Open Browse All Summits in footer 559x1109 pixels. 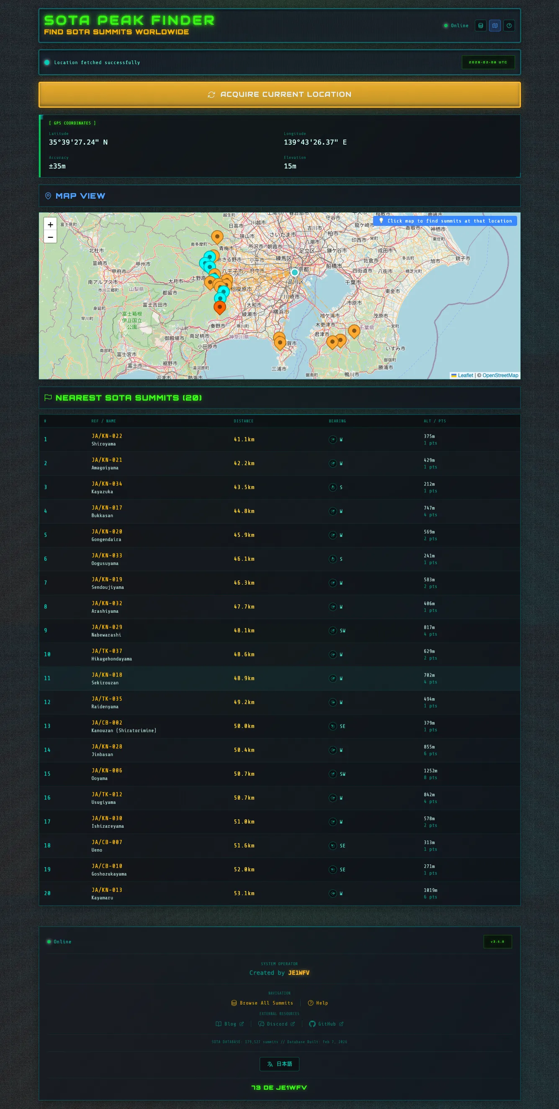[x=262, y=1003]
